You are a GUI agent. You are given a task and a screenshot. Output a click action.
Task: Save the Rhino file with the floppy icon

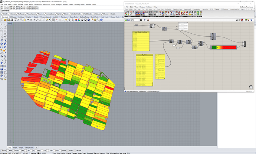9,20
